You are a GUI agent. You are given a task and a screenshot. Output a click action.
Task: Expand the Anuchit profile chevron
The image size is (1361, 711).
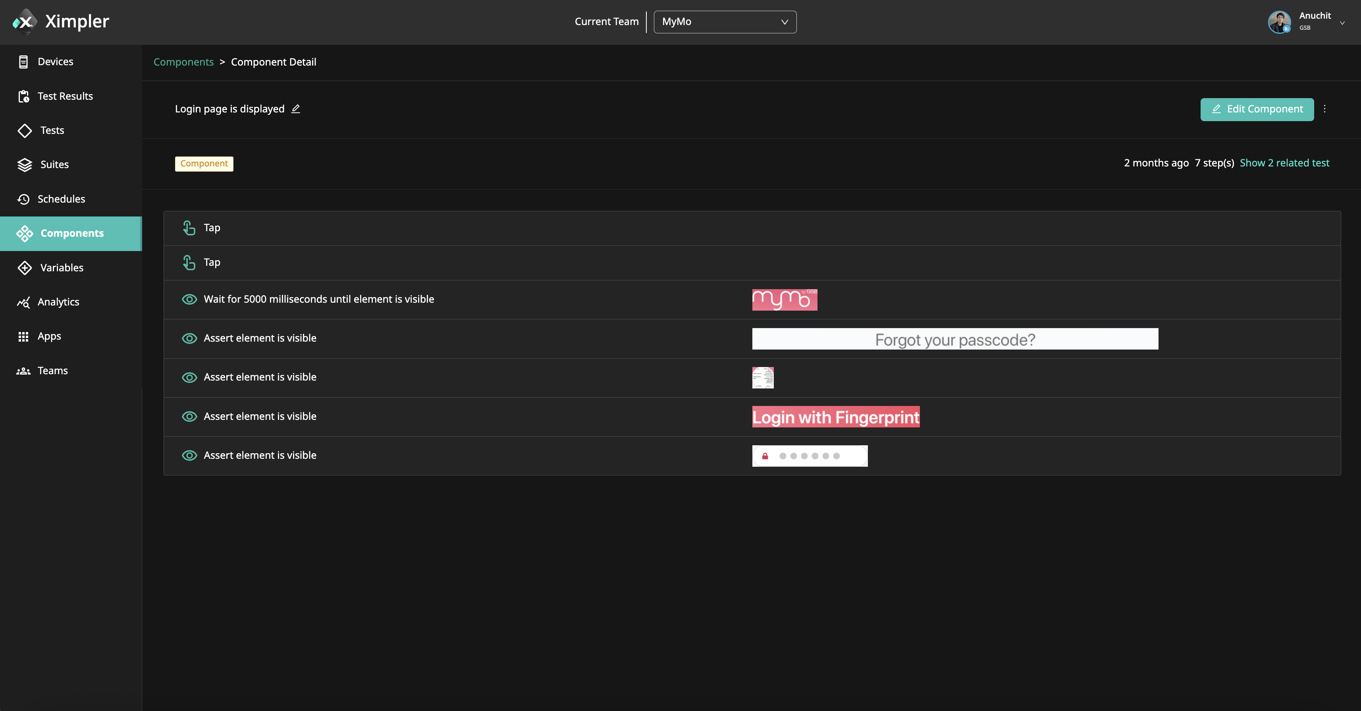click(x=1342, y=22)
